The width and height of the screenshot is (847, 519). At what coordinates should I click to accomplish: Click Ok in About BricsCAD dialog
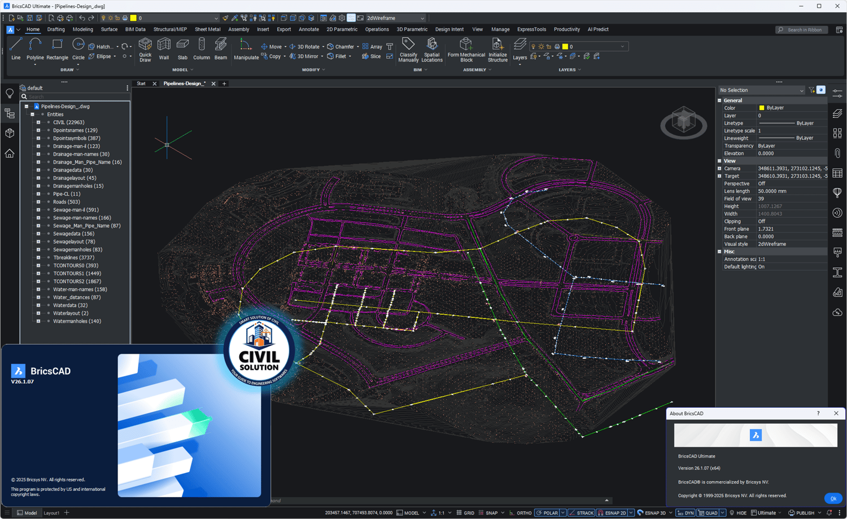coord(833,498)
